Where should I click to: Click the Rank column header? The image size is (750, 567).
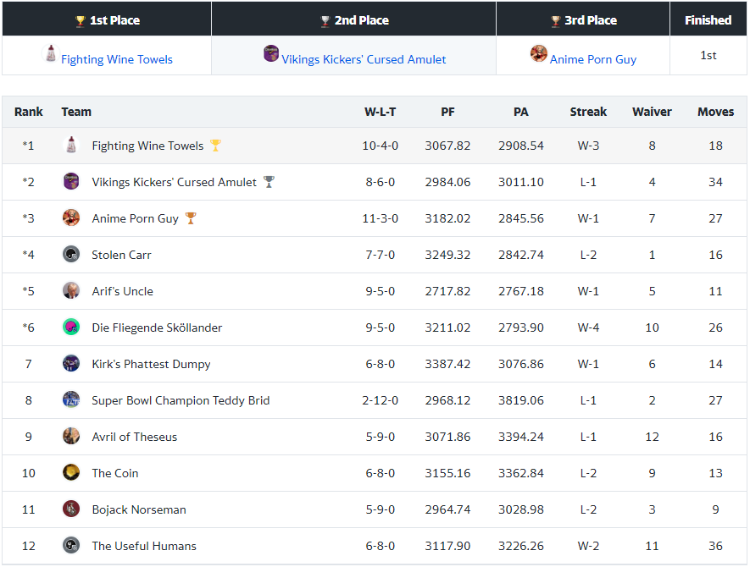click(28, 112)
